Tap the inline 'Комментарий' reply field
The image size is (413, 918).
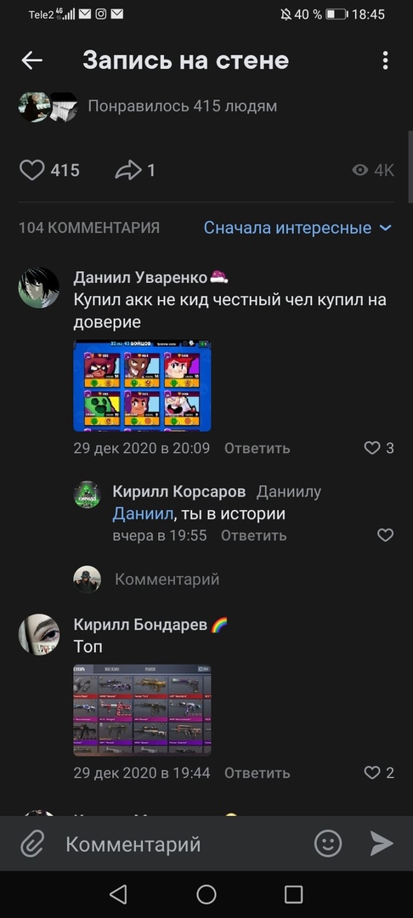[x=167, y=580]
